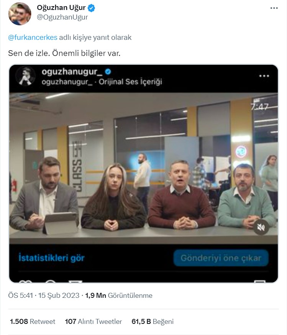Open the embedded video thumbnail
The image size is (287, 335).
pyautogui.click(x=143, y=168)
